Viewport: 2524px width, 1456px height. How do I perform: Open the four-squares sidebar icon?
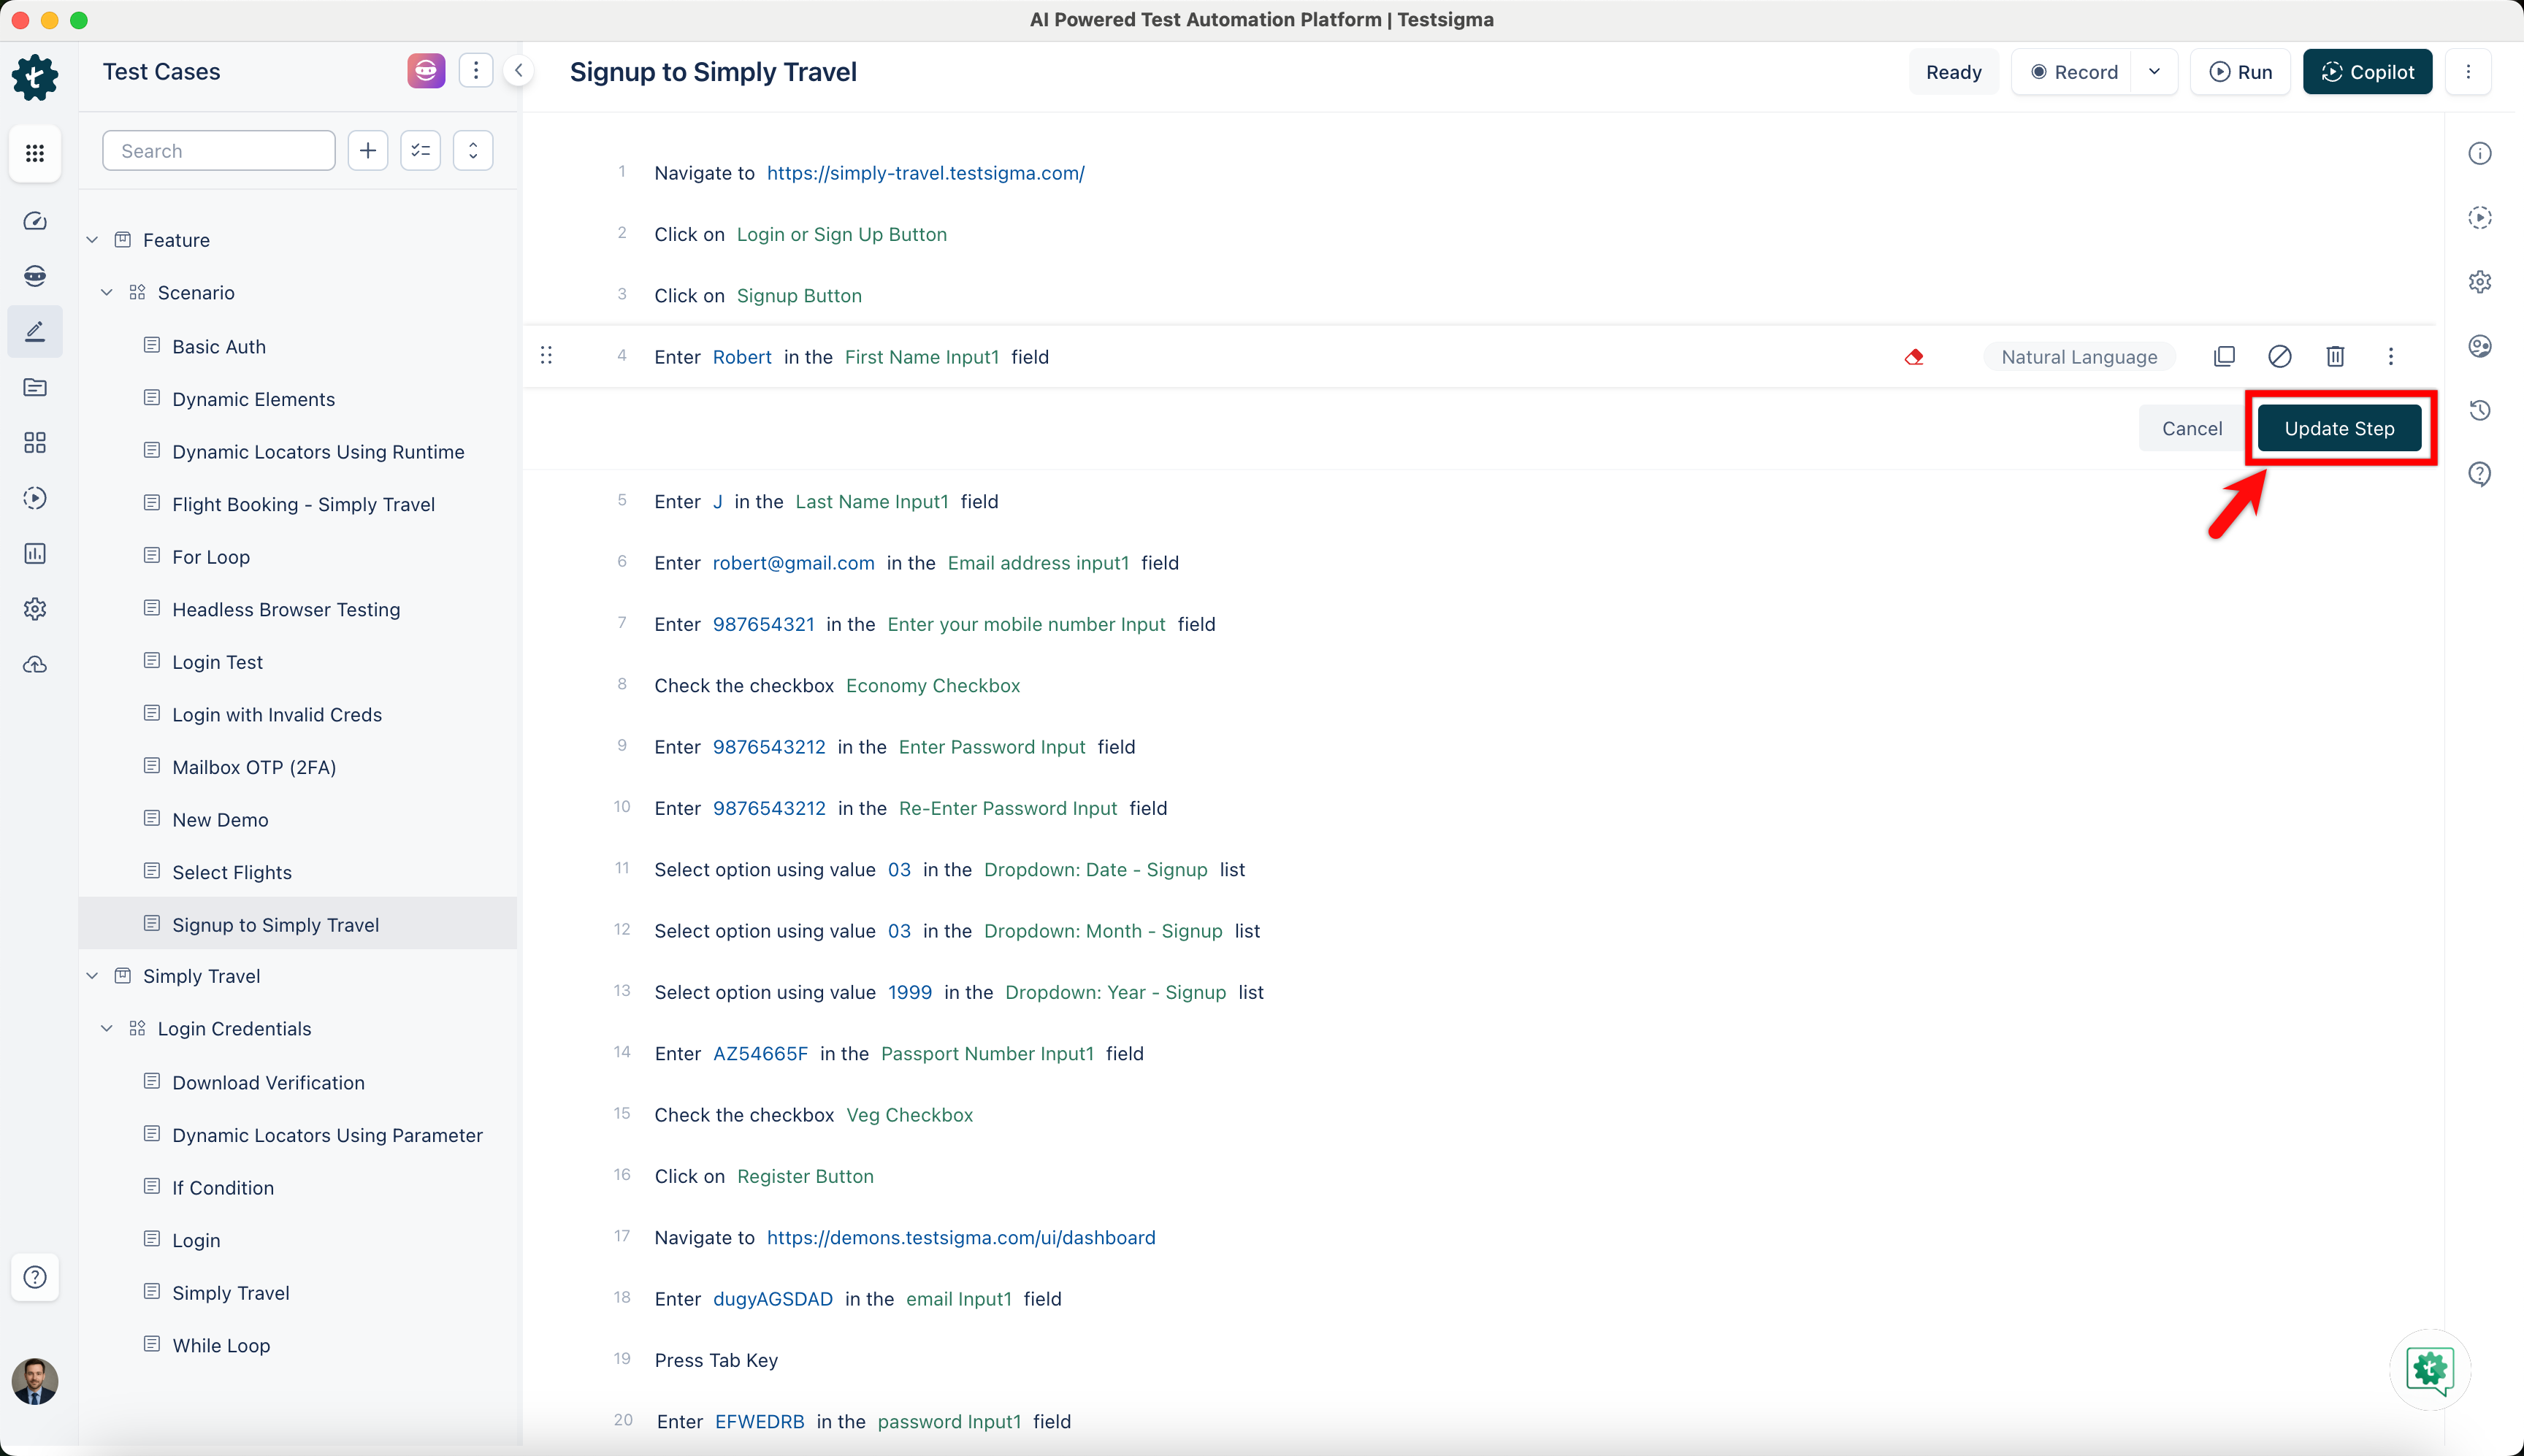click(x=35, y=442)
